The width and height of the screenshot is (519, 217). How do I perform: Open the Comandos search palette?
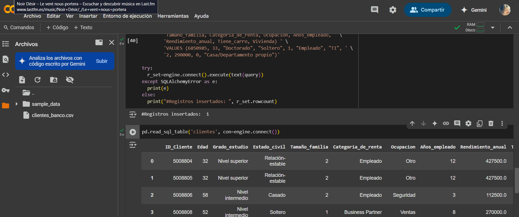point(19,28)
